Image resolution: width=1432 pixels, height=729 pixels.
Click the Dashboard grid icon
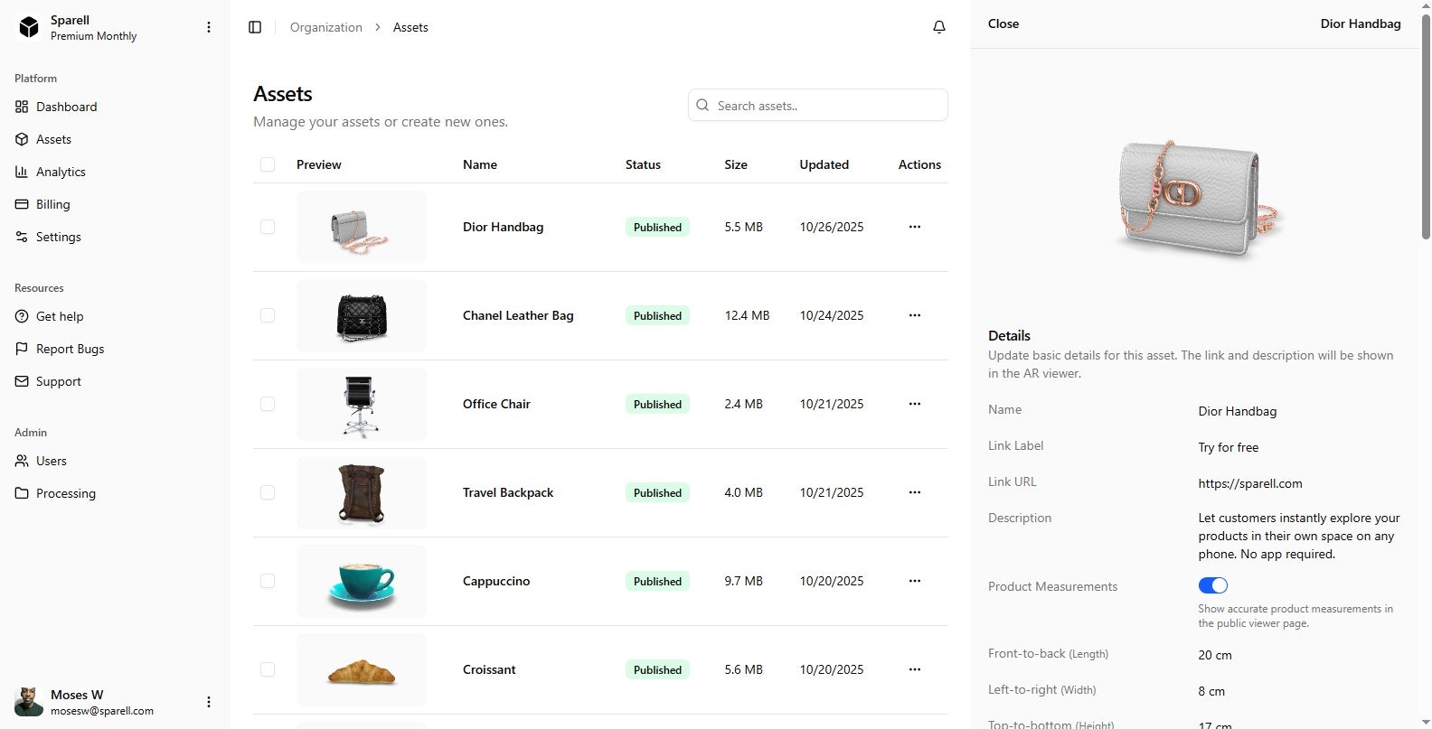click(22, 107)
